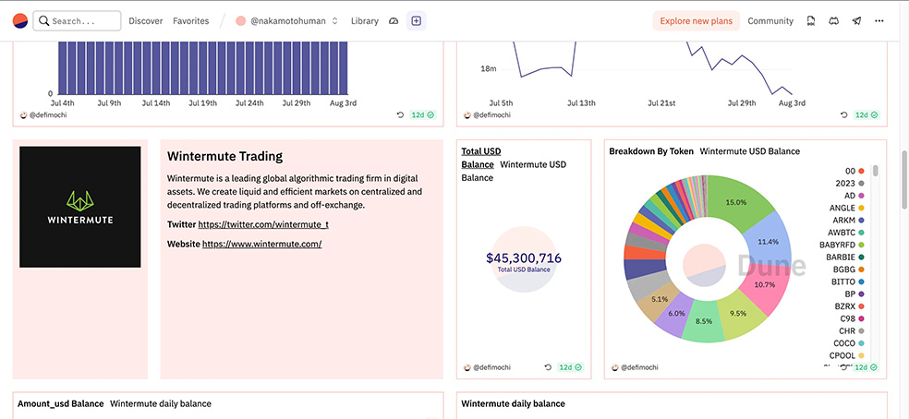Click defimochi avatar under the bar chart

point(23,114)
